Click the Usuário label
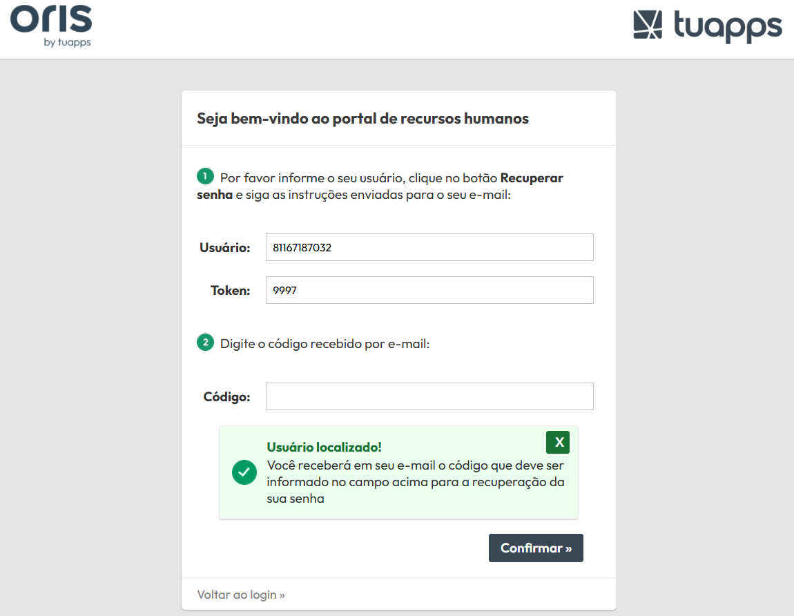Image resolution: width=794 pixels, height=616 pixels. coord(225,248)
